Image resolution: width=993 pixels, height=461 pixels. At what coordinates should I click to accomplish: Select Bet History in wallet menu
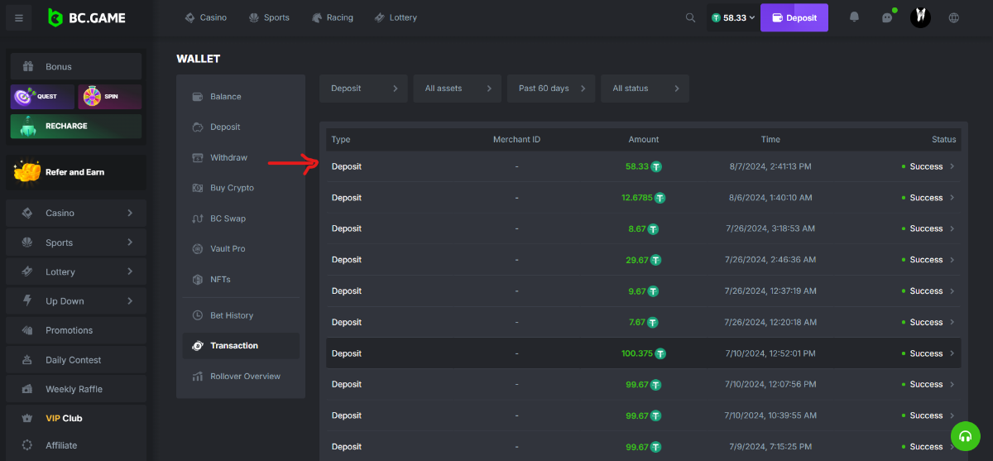231,315
